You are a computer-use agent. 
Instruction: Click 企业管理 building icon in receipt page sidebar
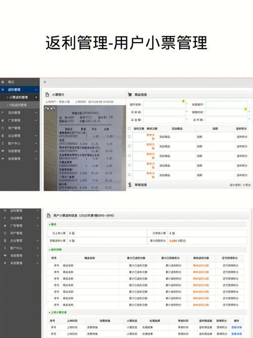point(3,136)
